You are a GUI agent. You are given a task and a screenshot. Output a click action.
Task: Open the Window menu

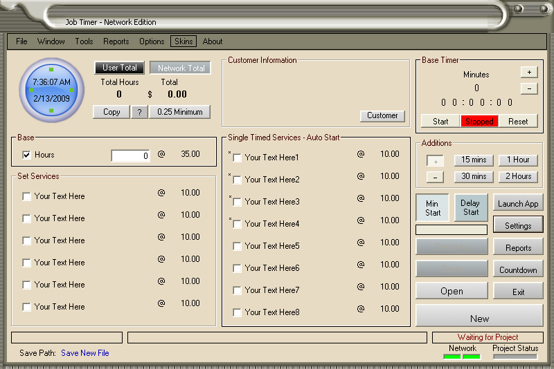click(51, 41)
